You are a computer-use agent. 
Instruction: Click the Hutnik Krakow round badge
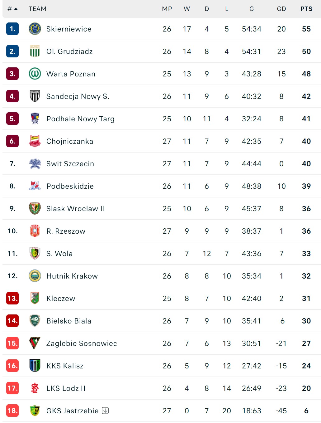pyautogui.click(x=35, y=276)
